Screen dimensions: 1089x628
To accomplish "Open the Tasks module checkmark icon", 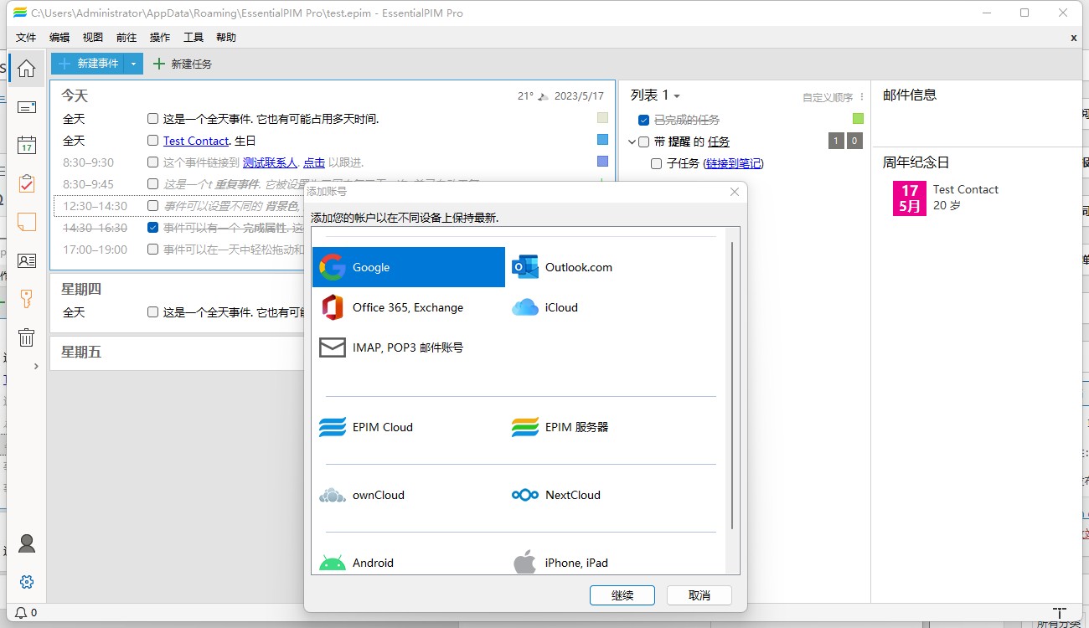I will 27,183.
